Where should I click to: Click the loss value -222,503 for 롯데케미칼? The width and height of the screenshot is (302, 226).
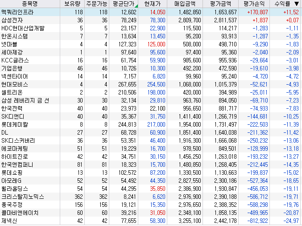click(x=257, y=124)
